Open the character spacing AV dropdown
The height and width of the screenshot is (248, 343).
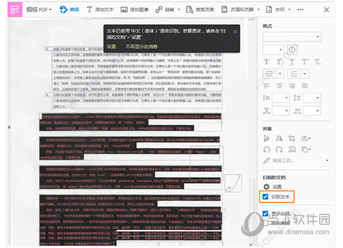click(312, 111)
